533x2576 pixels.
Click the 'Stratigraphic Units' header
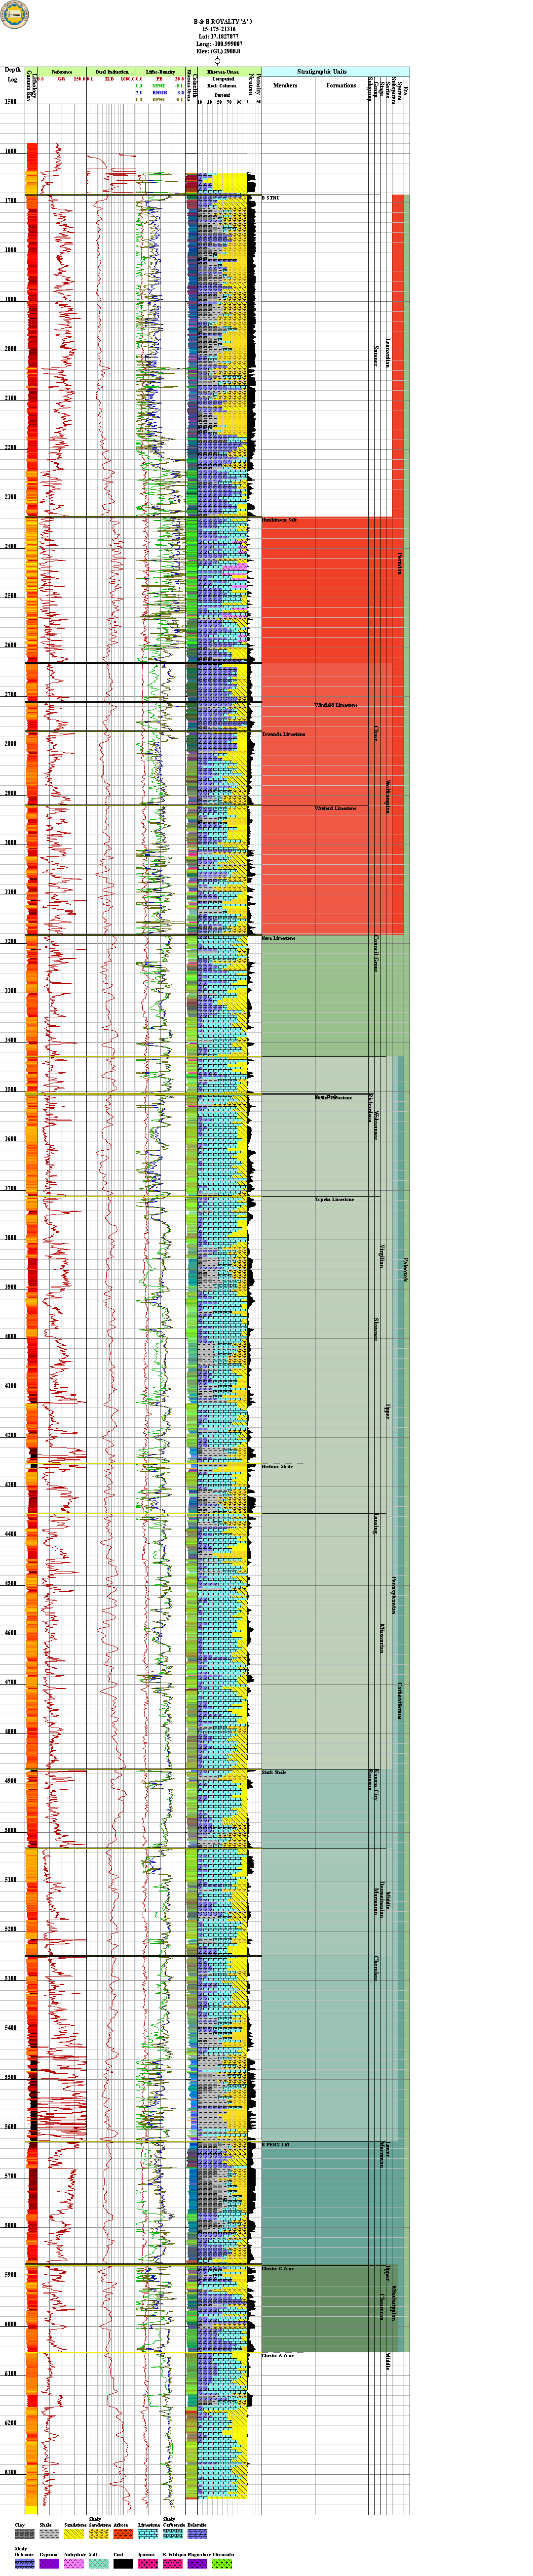click(322, 72)
